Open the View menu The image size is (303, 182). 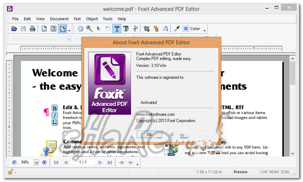40,19
